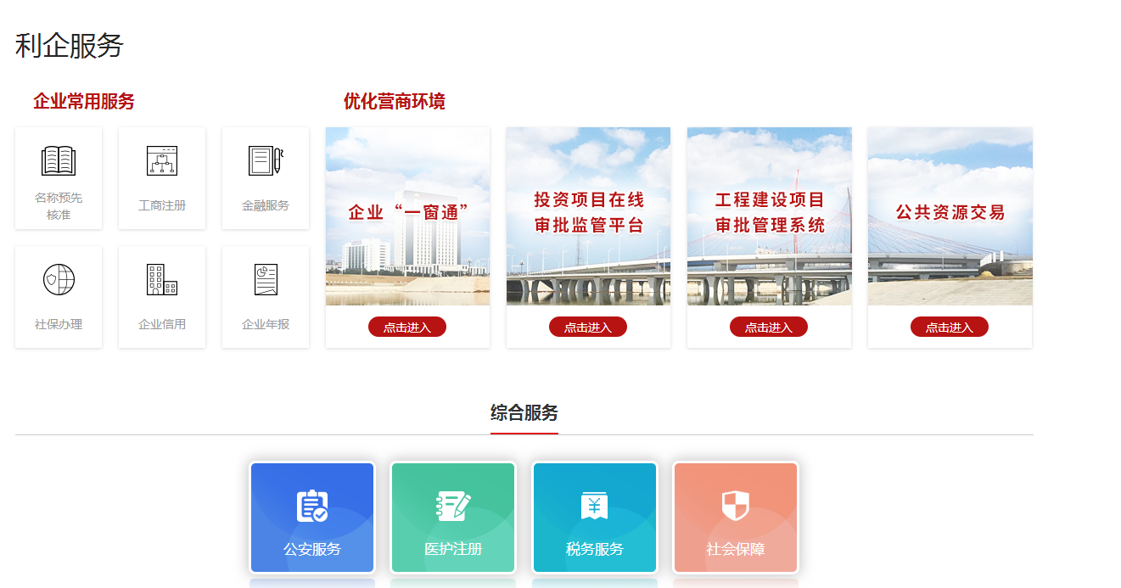Click the 社会保障 shield icon
Image resolution: width=1121 pixels, height=588 pixels.
(736, 506)
